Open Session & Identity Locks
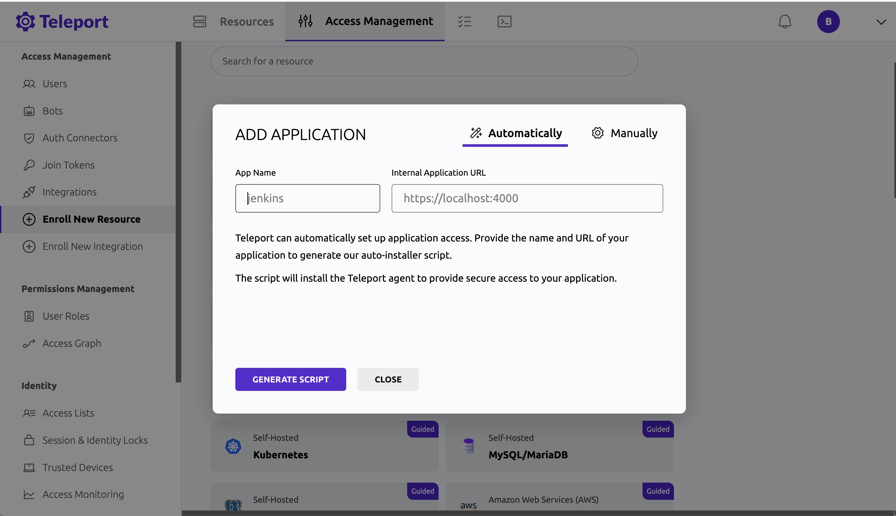This screenshot has height=516, width=896. (88, 440)
